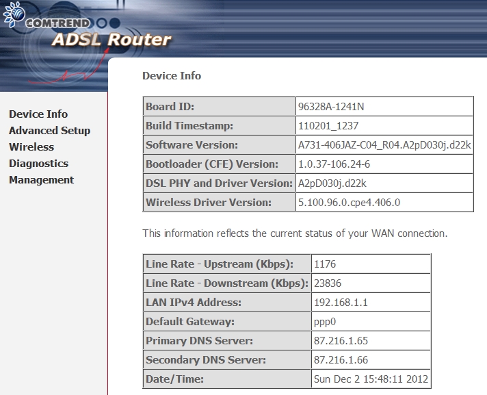Select the Board ID value 96328A-1241N
The width and height of the screenshot is (487, 395).
click(331, 107)
